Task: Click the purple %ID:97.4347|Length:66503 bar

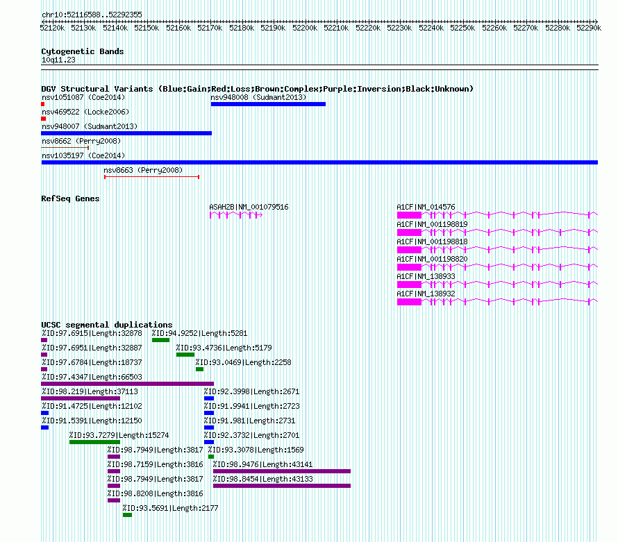Action: click(x=127, y=384)
